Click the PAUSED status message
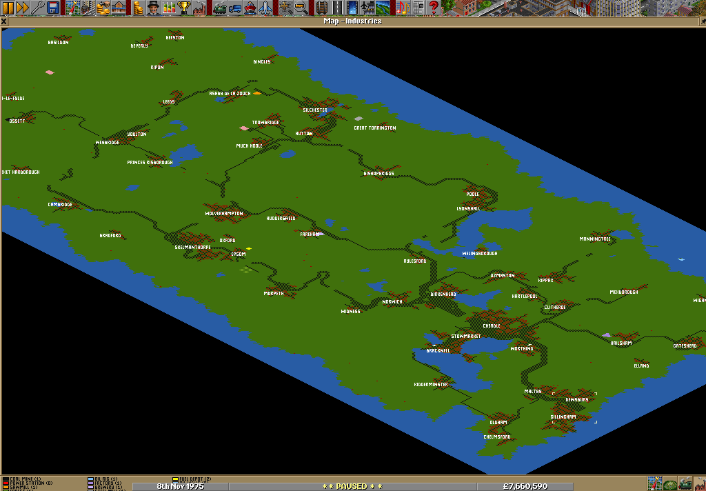The width and height of the screenshot is (706, 491). point(352,486)
